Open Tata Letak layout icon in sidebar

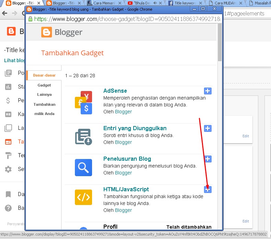tap(8, 142)
